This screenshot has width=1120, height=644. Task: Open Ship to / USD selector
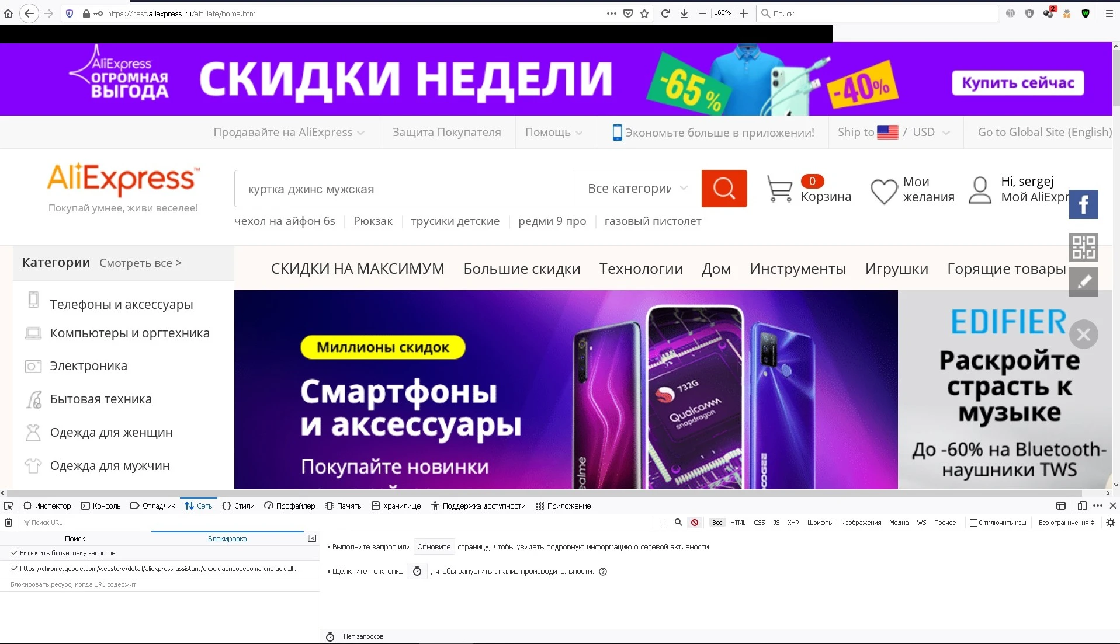(894, 133)
